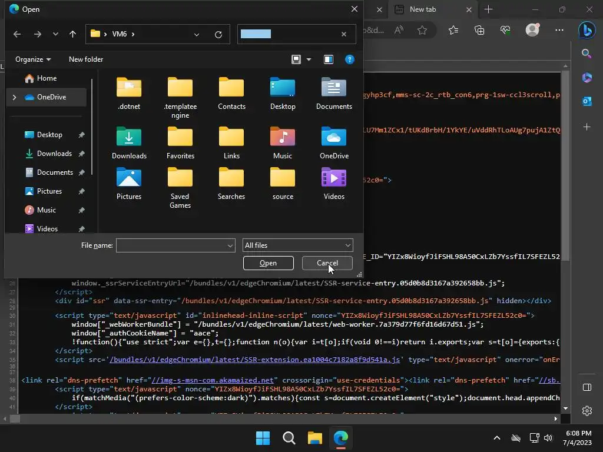603x452 pixels.
Task: Select the Downloads folder in file grid
Action: tap(129, 143)
